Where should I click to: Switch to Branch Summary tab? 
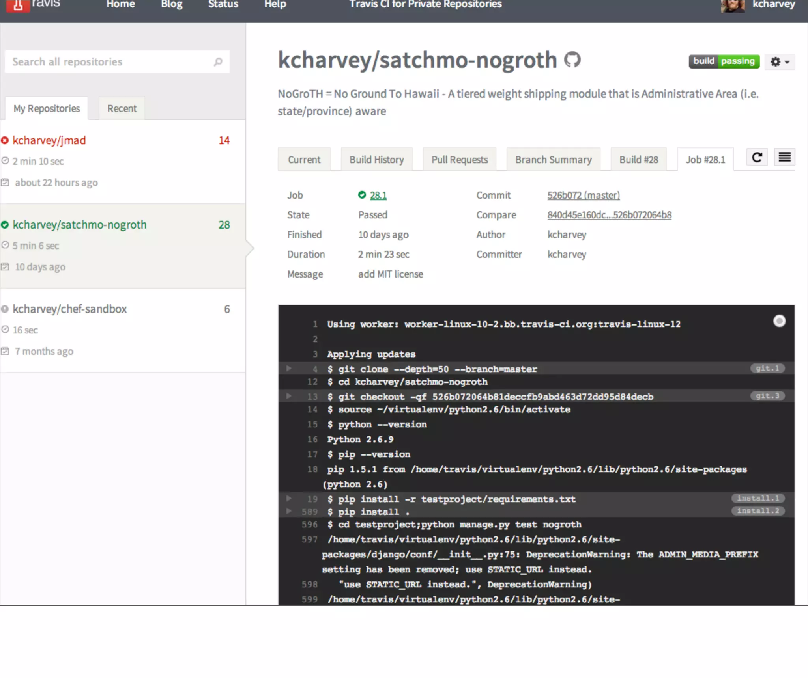pyautogui.click(x=554, y=160)
